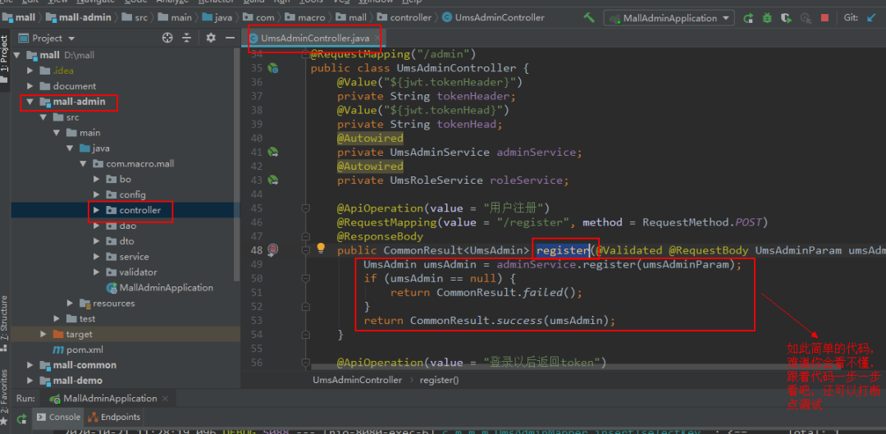The height and width of the screenshot is (434, 886).
Task: Expand the mall-demo module arrow
Action: coord(30,381)
